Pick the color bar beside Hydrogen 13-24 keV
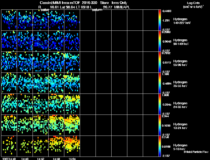Image resolution: width=210 pixels, height=160 pixels. tap(160, 125)
